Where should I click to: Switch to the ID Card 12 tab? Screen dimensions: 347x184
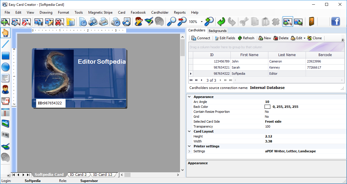coord(103,174)
